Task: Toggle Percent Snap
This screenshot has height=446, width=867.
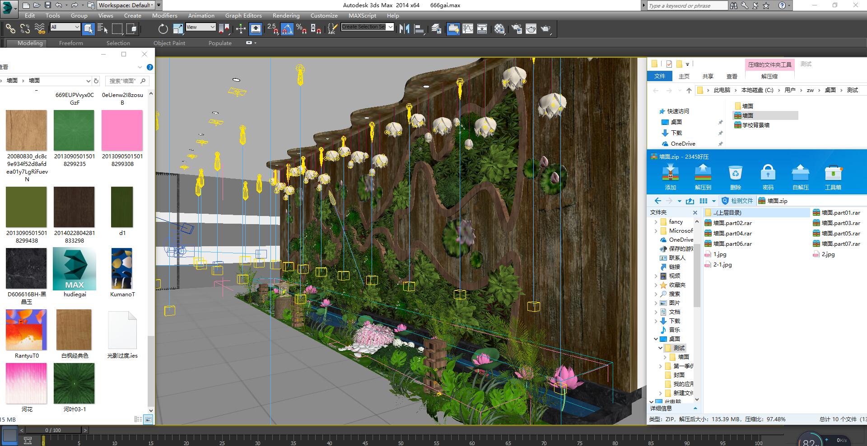Action: [302, 29]
